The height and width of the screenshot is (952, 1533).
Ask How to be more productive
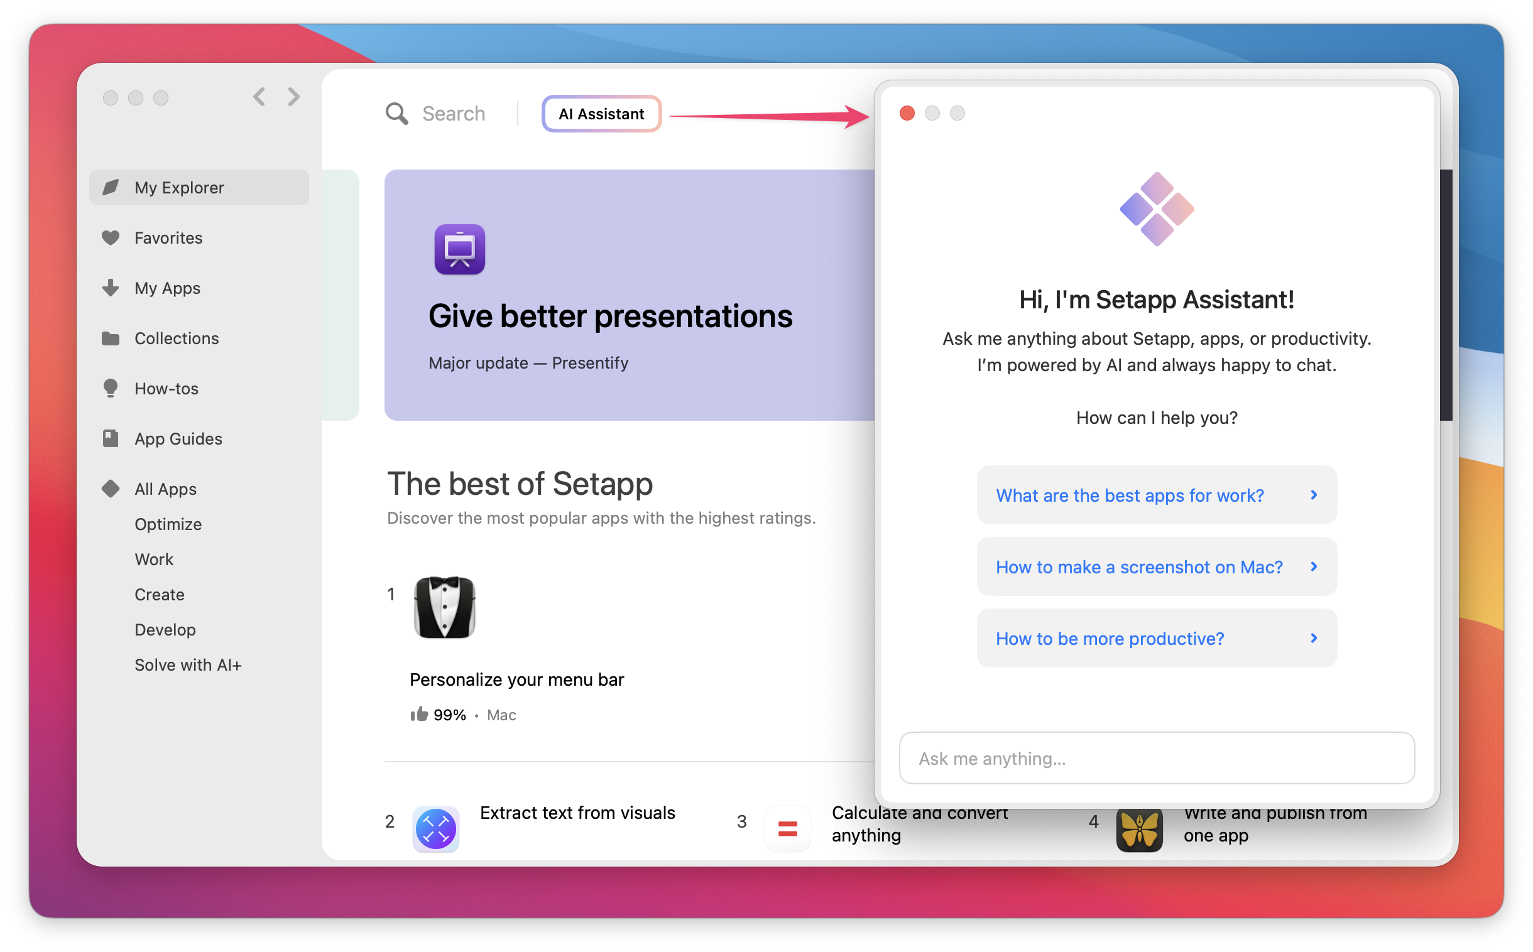[x=1157, y=639]
